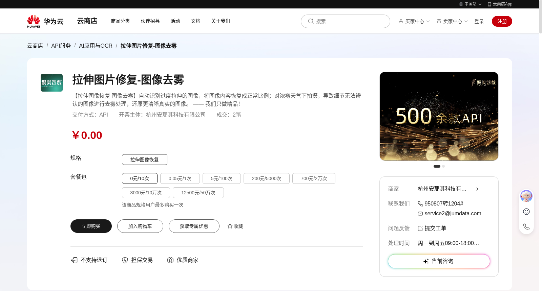This screenshot has width=542, height=291.
Task: Expand the 中国站 region dropdown
Action: 480,4
